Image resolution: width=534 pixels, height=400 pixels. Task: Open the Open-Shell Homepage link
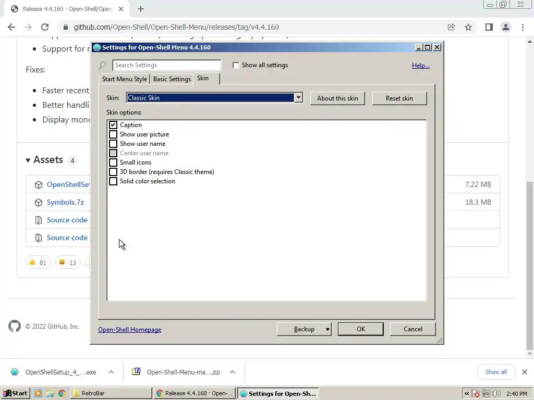130,330
